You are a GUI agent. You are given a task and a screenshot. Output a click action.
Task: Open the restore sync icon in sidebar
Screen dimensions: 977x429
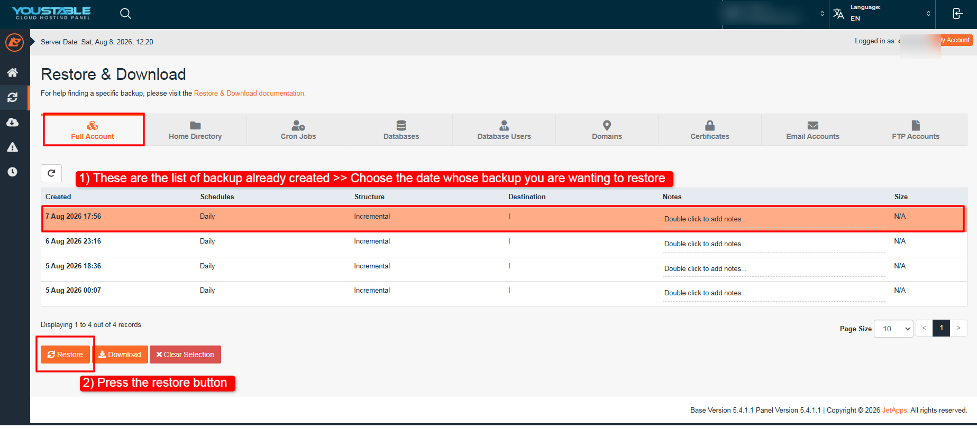pos(13,97)
